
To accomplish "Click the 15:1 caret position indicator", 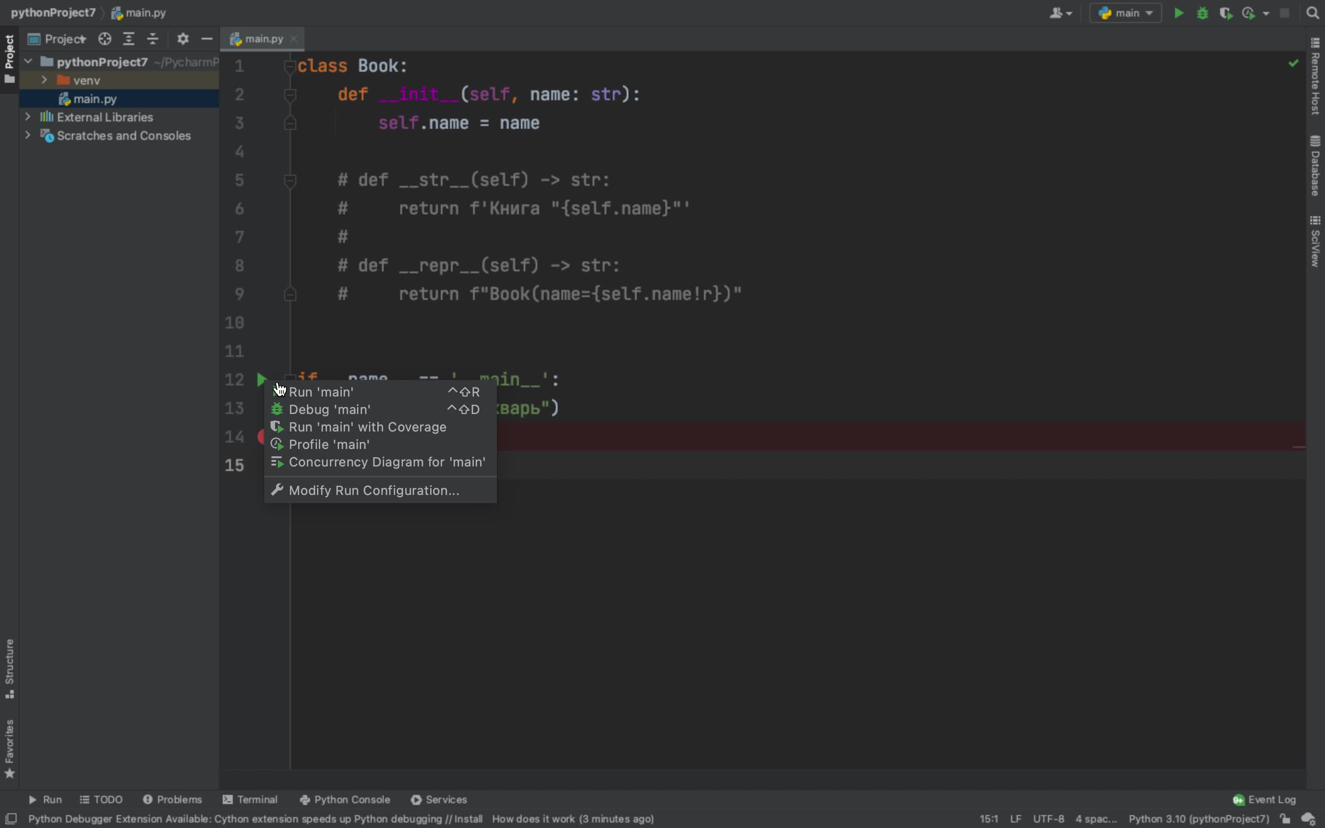I will tap(988, 819).
